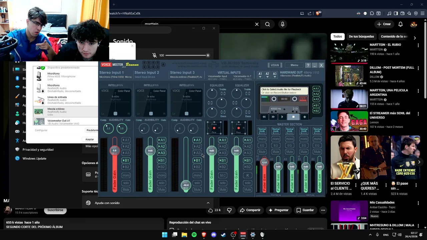
Task: Mute Stereo Input 1 strip
Action: pos(126,190)
